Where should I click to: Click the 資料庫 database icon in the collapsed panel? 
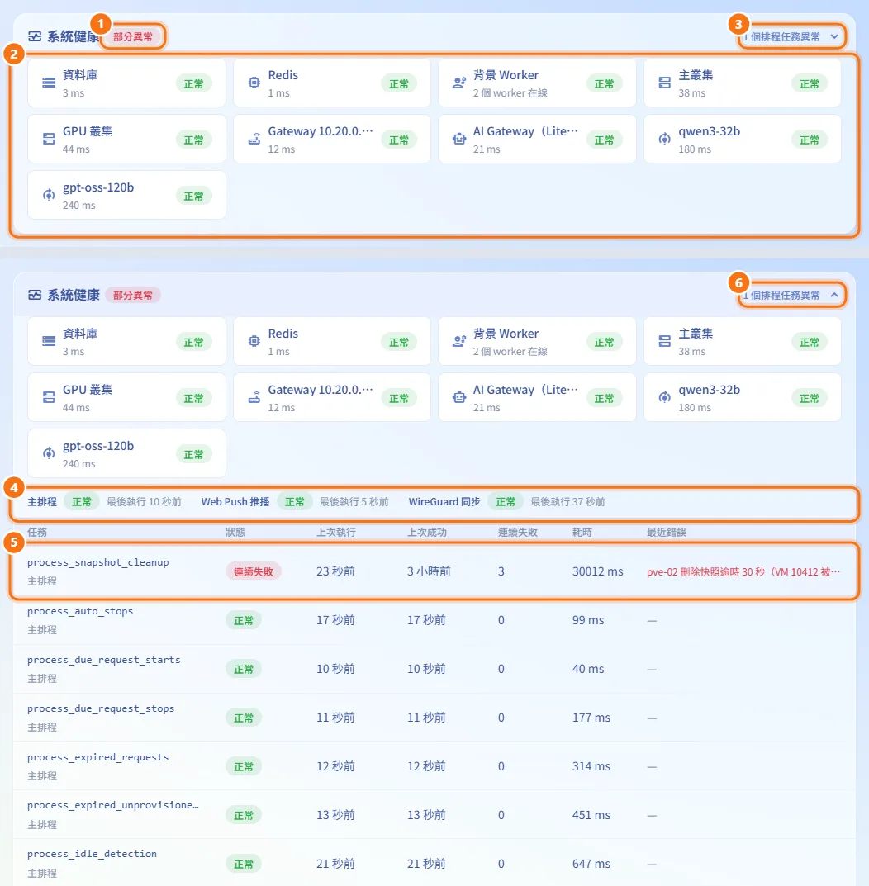click(x=50, y=83)
